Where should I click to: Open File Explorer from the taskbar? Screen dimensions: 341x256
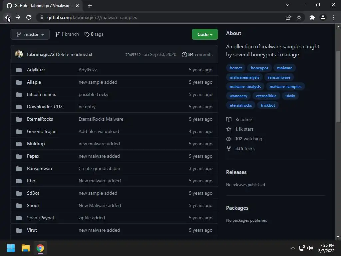(25, 248)
